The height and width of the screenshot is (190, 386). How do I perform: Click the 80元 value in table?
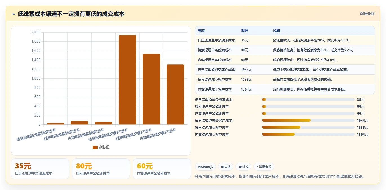[x=244, y=50]
